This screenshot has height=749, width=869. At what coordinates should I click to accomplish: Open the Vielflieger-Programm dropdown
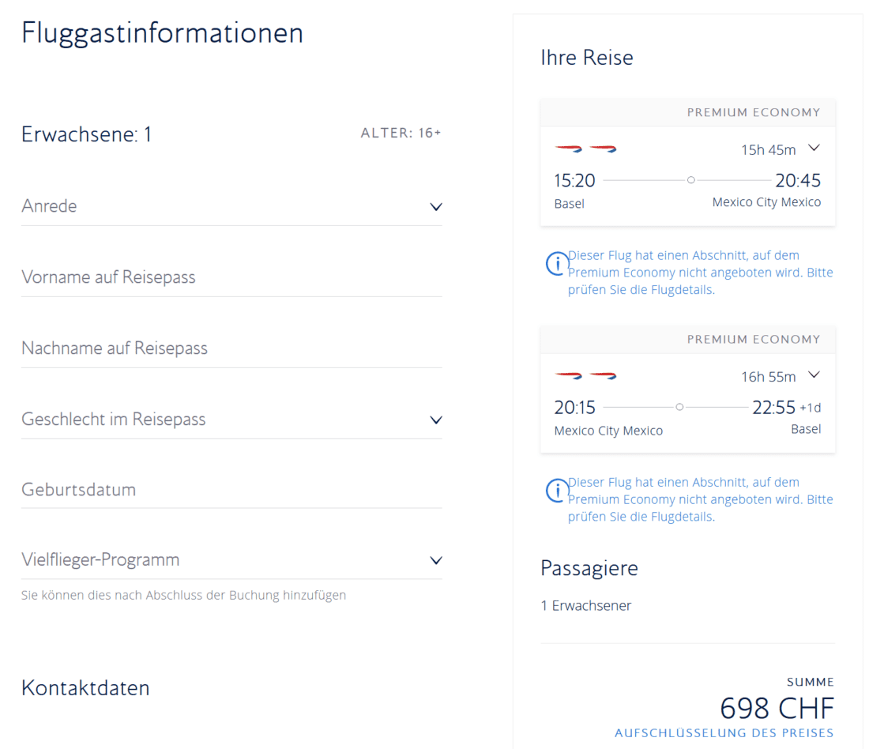tap(435, 561)
